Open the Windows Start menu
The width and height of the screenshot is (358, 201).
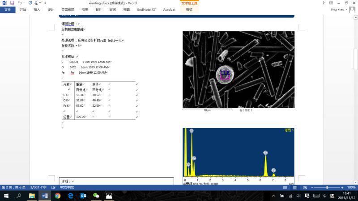pyautogui.click(x=6, y=196)
